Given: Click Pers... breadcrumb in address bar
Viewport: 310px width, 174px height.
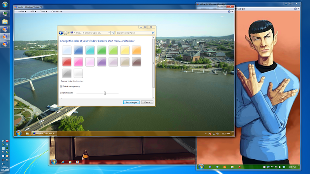Looking at the screenshot, I should 79,33.
